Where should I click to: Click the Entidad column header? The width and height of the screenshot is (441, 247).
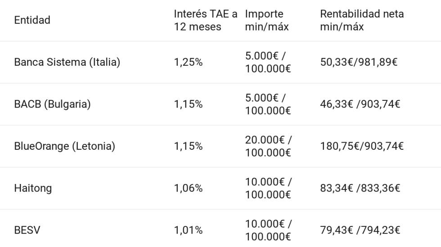(x=32, y=20)
